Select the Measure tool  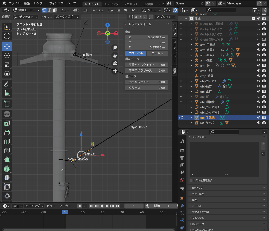click(7, 93)
